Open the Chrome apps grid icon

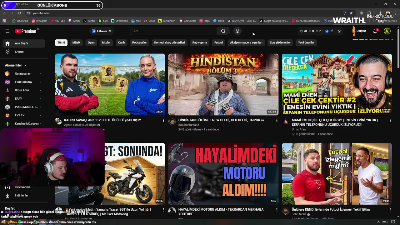[4, 21]
